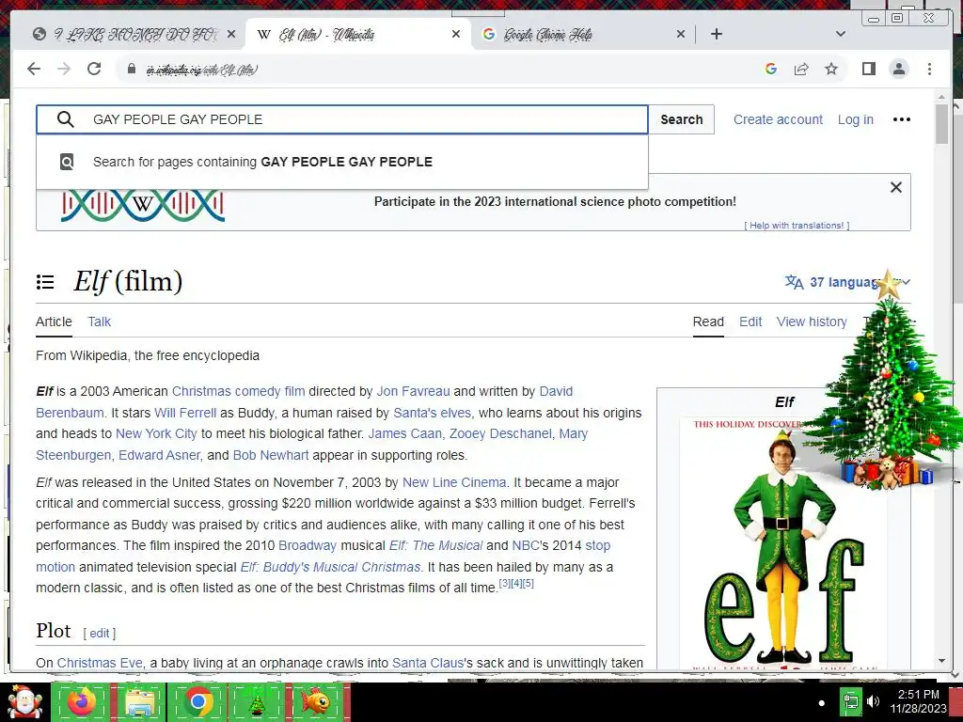
Task: Share this page with the share icon
Action: click(801, 69)
